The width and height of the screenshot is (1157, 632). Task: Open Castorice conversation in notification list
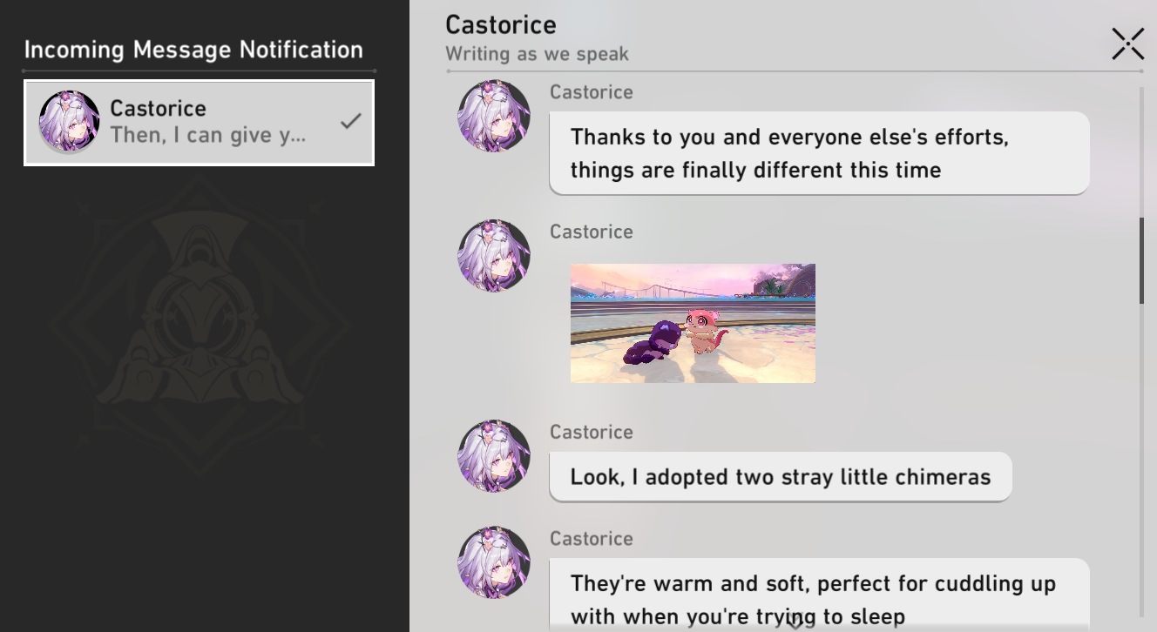pos(199,123)
